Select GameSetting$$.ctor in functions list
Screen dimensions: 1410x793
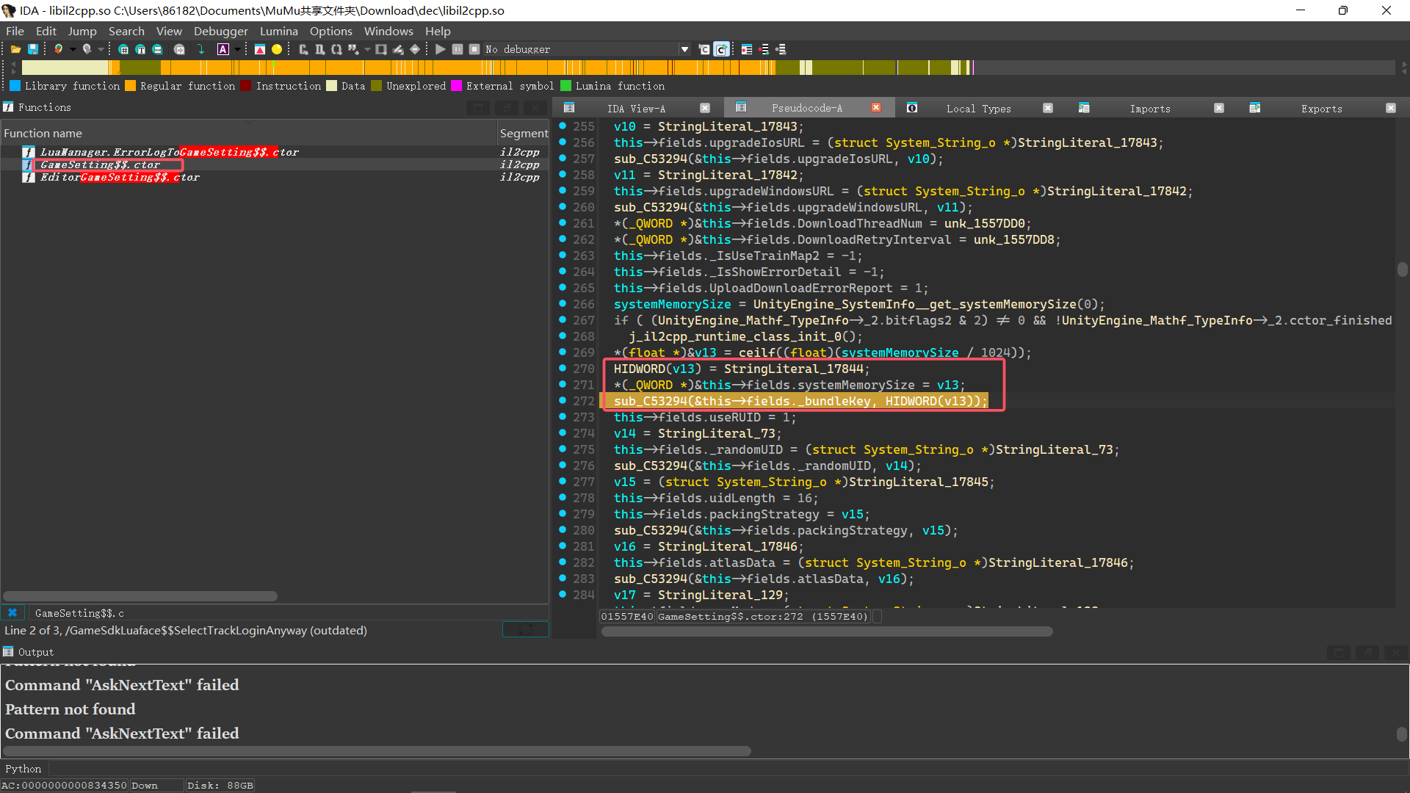100,164
